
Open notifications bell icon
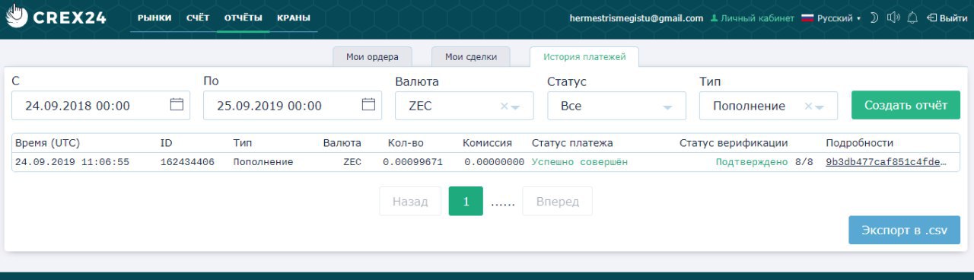point(913,17)
